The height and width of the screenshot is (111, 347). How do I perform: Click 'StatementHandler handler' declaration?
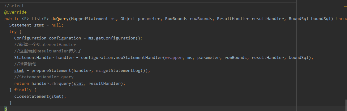(x=44, y=58)
